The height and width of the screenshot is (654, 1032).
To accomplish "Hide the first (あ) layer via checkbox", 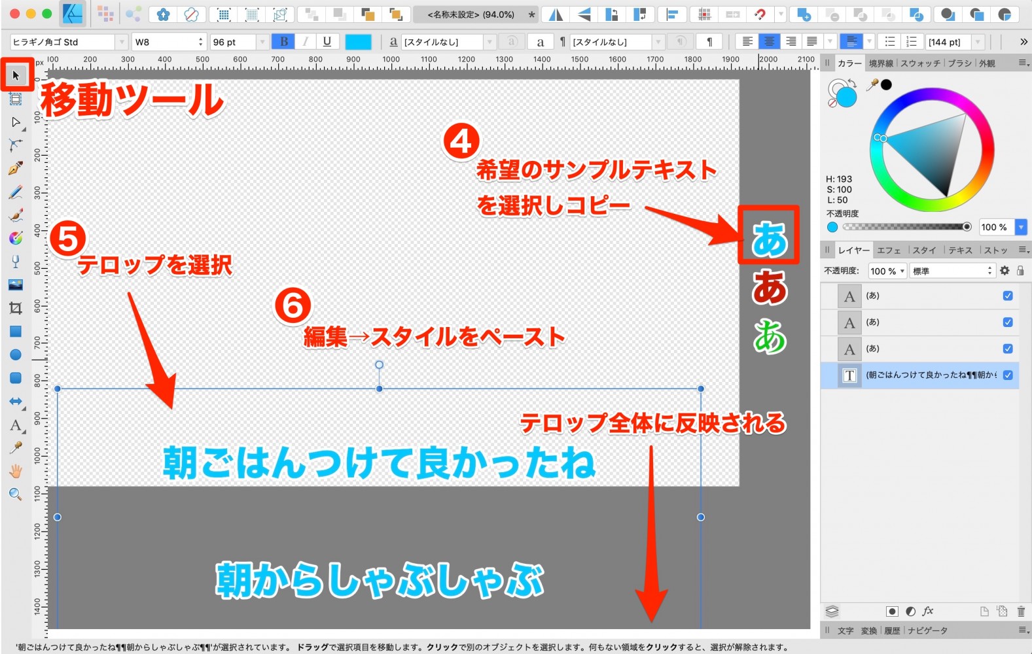I will pyautogui.click(x=1008, y=296).
